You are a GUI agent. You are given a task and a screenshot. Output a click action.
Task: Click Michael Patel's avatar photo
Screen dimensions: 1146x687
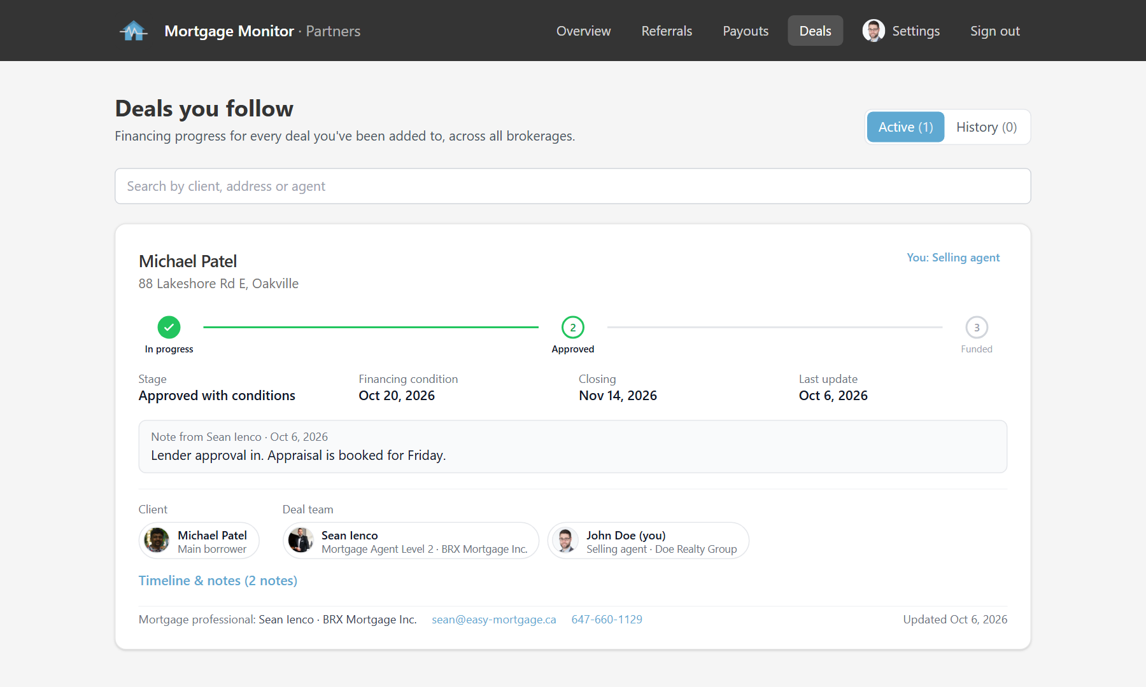157,541
